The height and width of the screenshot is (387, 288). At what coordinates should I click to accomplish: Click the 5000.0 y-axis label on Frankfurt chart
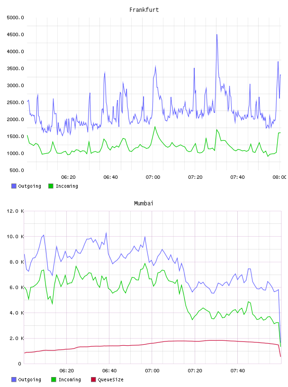tap(15, 18)
